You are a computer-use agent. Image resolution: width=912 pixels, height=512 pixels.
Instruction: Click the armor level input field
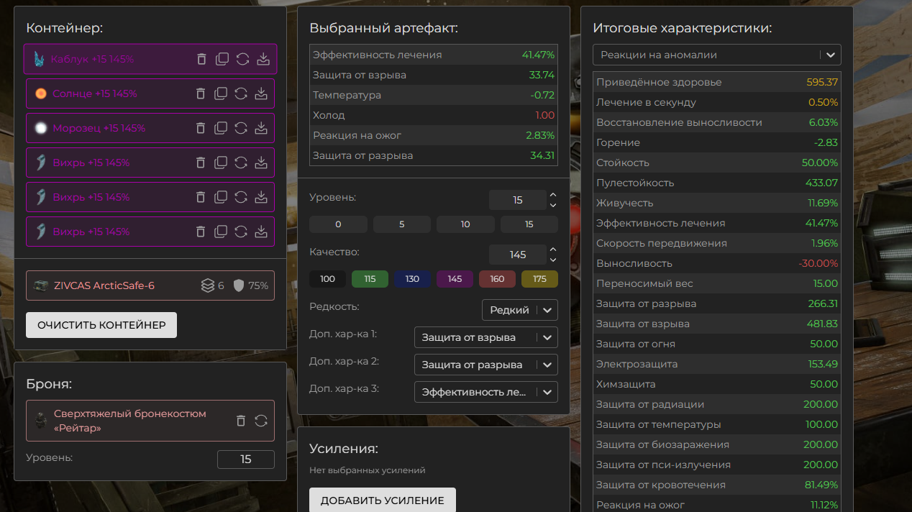[x=245, y=459]
